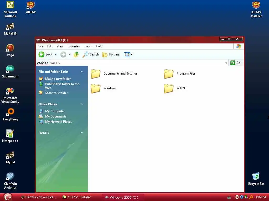Open the Forward history dropdown arrow
This screenshot has width=269, height=201.
pyautogui.click(x=70, y=54)
